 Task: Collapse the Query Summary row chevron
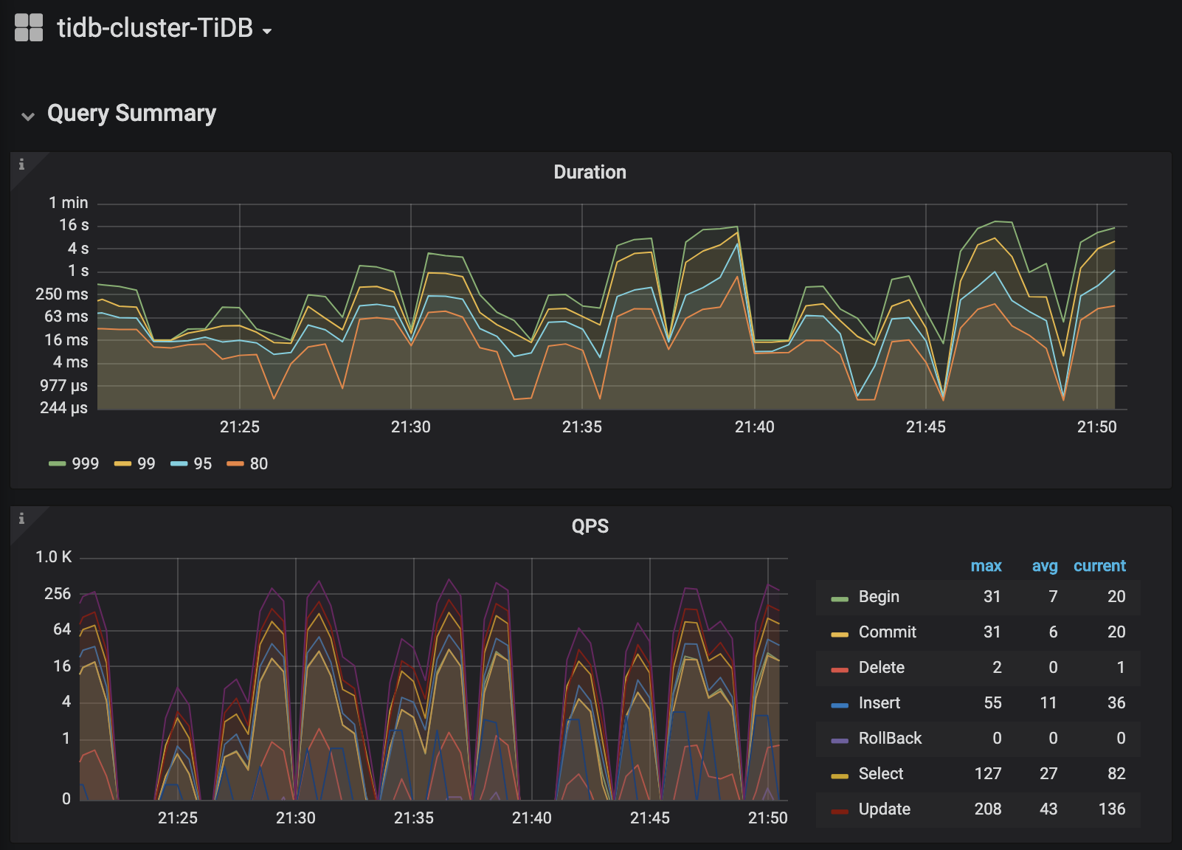point(28,116)
